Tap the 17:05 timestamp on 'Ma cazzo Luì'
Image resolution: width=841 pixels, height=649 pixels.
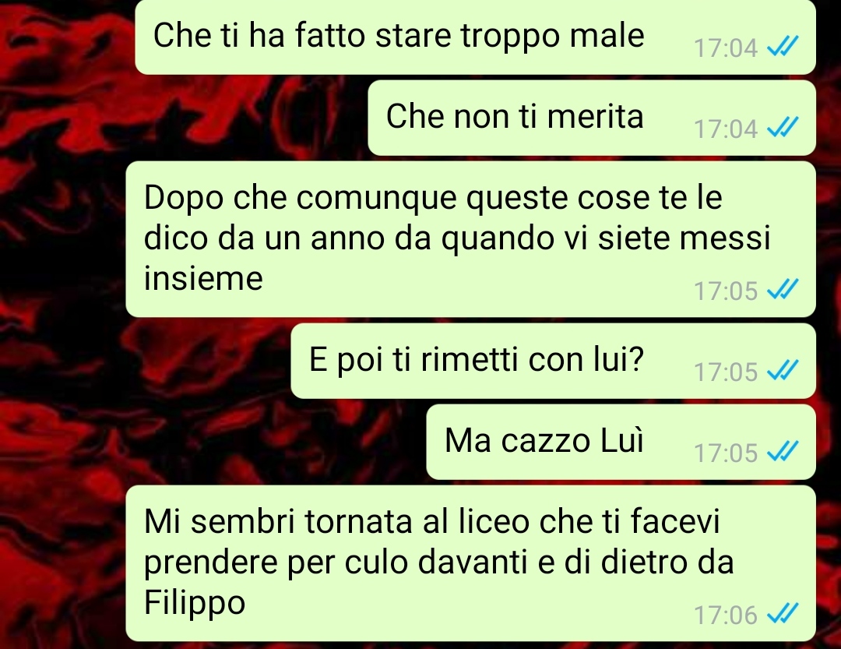pos(726,453)
